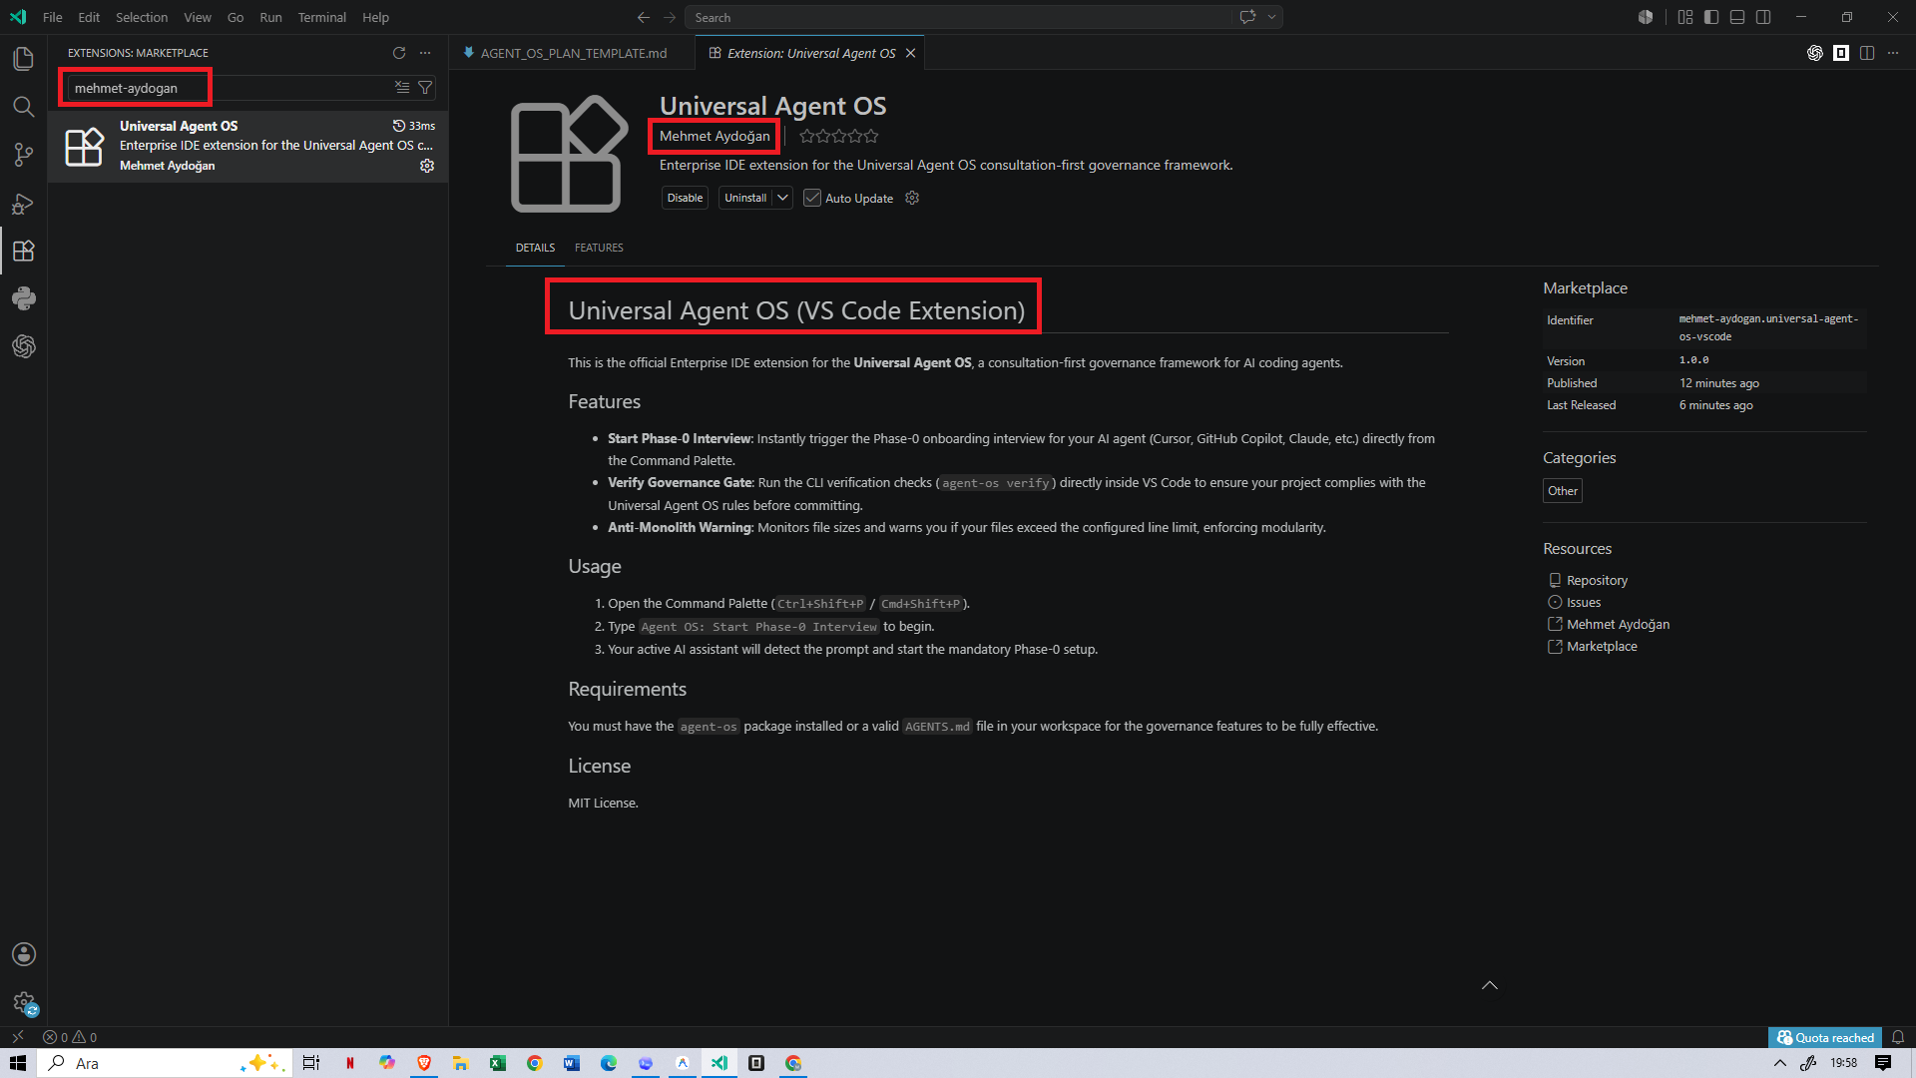The image size is (1916, 1078).
Task: Expand the Uninstall dropdown arrow
Action: (x=783, y=198)
